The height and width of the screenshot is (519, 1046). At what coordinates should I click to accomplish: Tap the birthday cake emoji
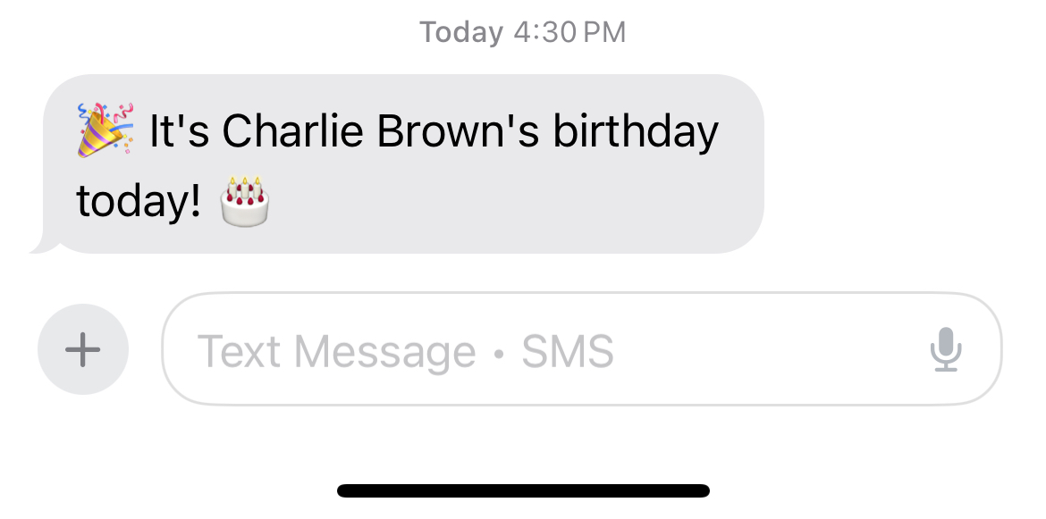pyautogui.click(x=244, y=201)
